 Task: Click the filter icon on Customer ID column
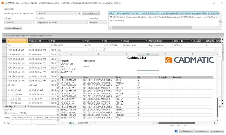pos(48,41)
